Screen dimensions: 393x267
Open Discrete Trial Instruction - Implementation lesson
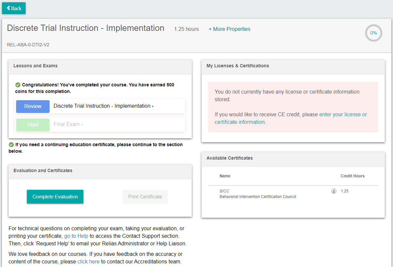click(x=102, y=106)
